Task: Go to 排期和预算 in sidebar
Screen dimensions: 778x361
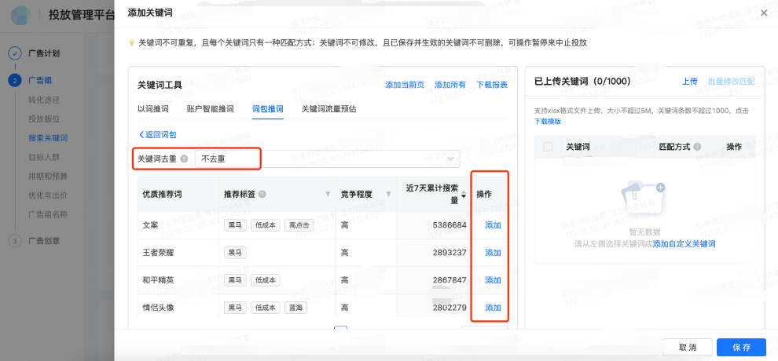Action: 48,177
